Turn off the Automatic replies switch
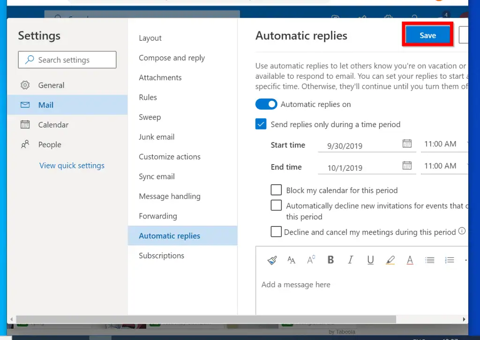The image size is (480, 340). coord(266,104)
